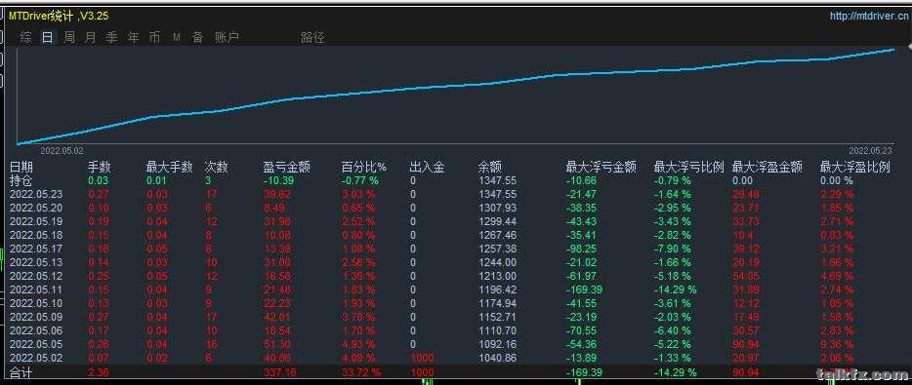Image resolution: width=912 pixels, height=385 pixels.
Task: Click the MTDriver统计 V3.25 title
Action: [59, 17]
